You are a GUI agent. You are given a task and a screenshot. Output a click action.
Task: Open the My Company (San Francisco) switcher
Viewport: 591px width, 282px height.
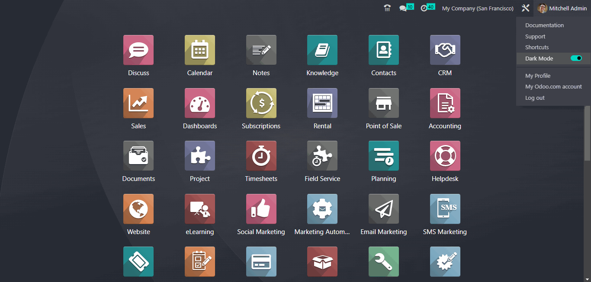tap(477, 8)
